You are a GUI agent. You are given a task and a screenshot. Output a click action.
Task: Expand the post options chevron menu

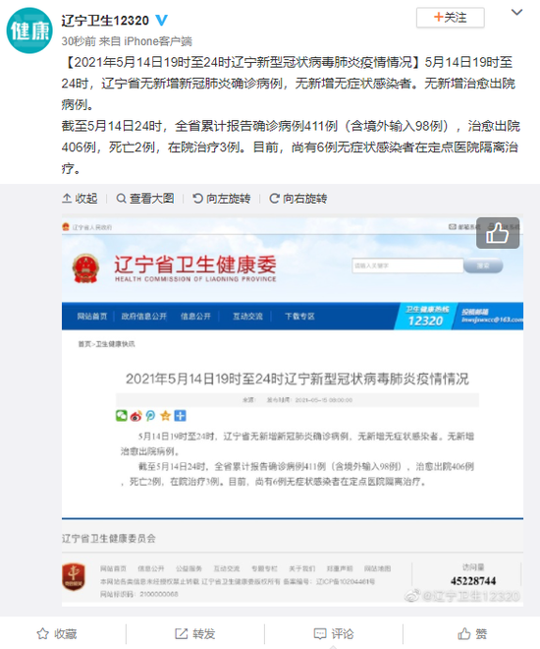tap(516, 13)
